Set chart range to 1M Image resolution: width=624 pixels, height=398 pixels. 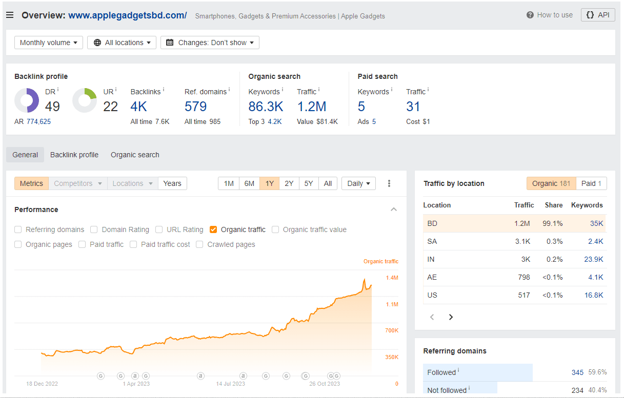(229, 183)
